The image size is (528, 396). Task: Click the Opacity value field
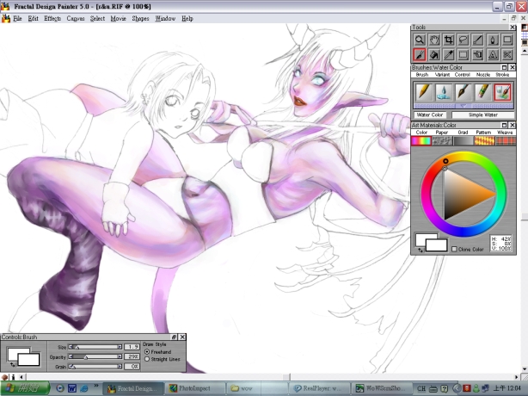(132, 356)
